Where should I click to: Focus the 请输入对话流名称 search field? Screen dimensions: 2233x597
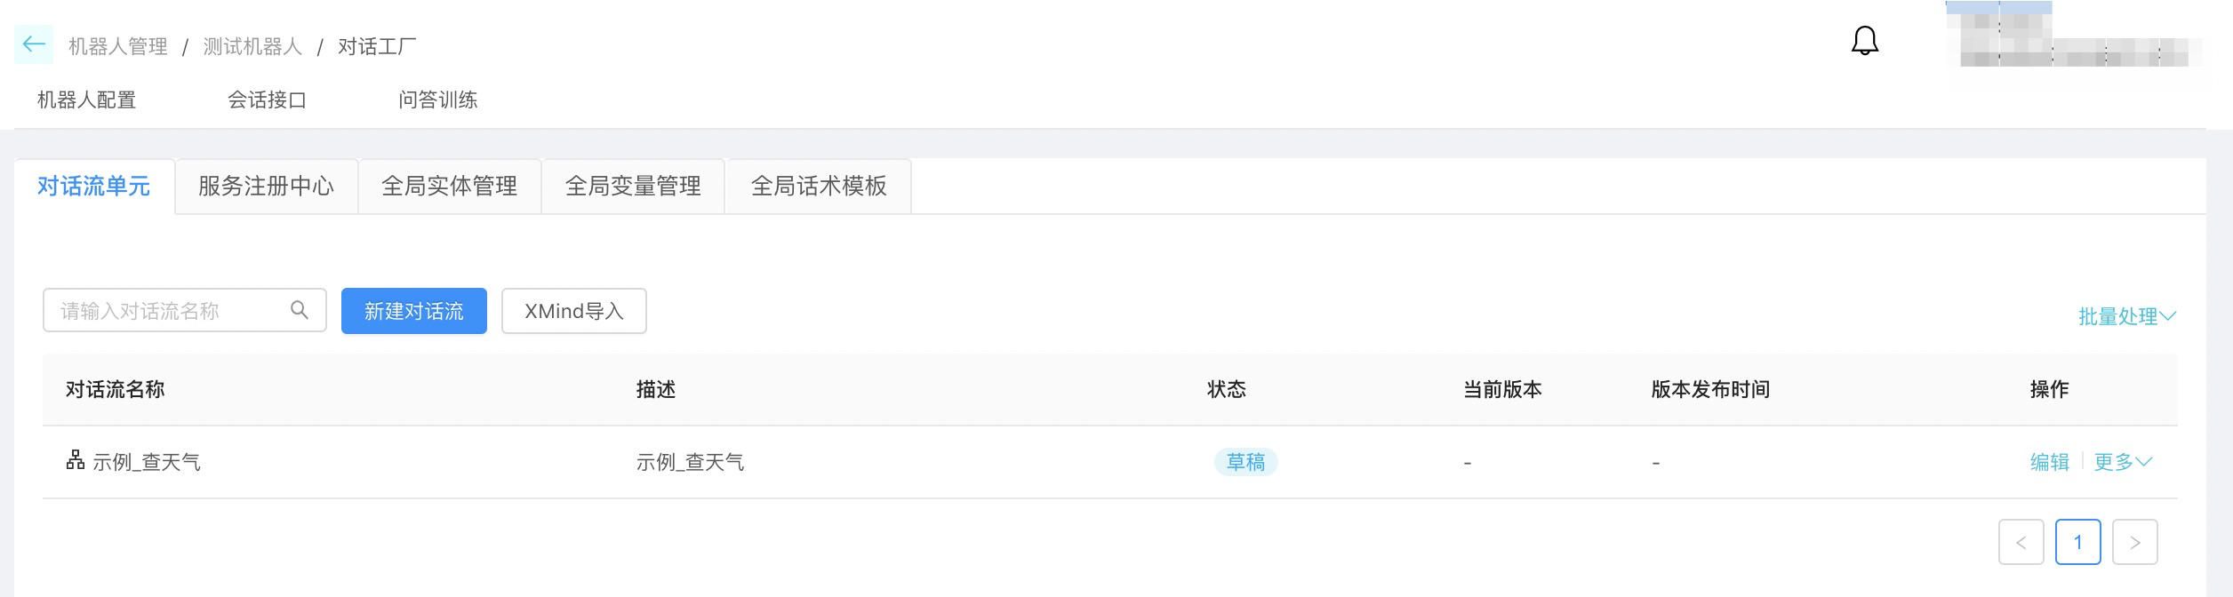click(x=185, y=310)
